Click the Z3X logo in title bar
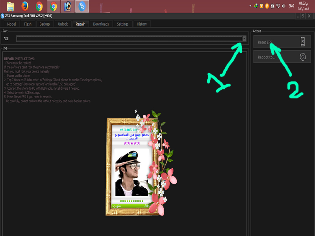Image resolution: width=315 pixels, height=236 pixels. [2, 16]
